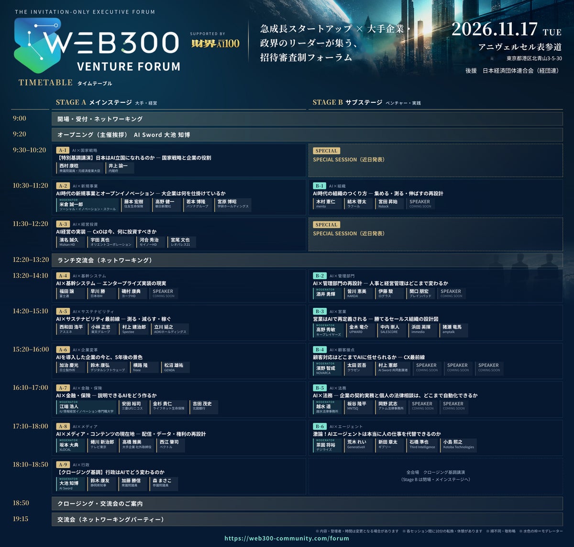Select speaker card 加治 慶光
Screen dimensions: 574x547
(71, 367)
